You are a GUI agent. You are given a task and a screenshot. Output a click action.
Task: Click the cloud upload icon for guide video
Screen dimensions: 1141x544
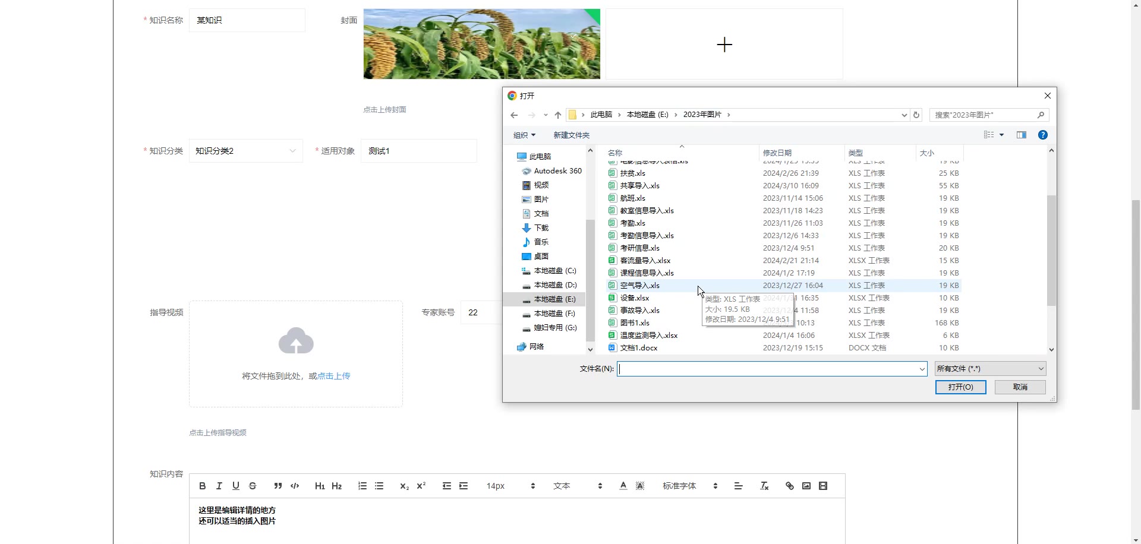click(296, 340)
